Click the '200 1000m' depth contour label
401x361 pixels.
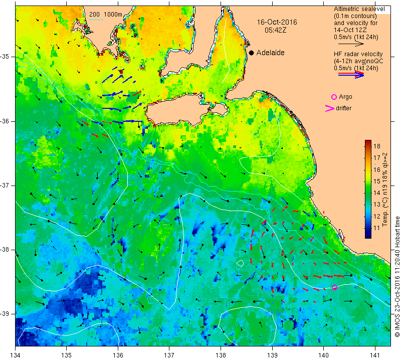pyautogui.click(x=106, y=15)
